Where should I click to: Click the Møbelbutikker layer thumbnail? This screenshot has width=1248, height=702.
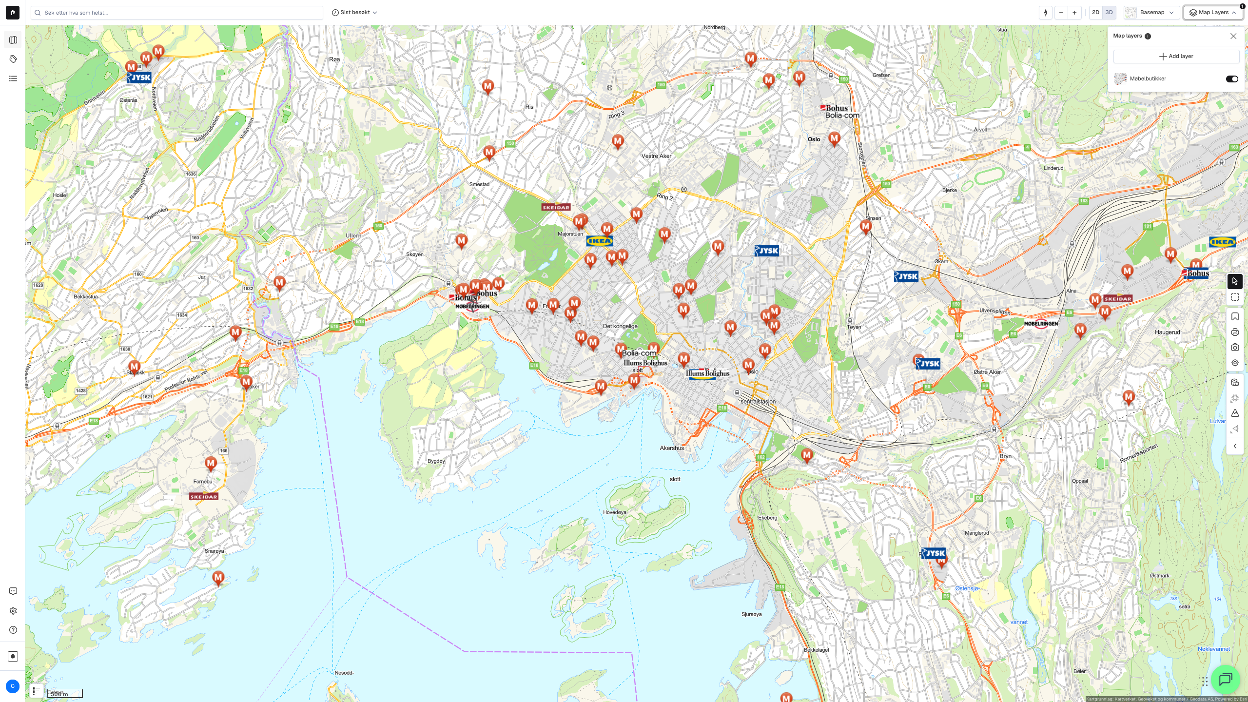(x=1120, y=79)
